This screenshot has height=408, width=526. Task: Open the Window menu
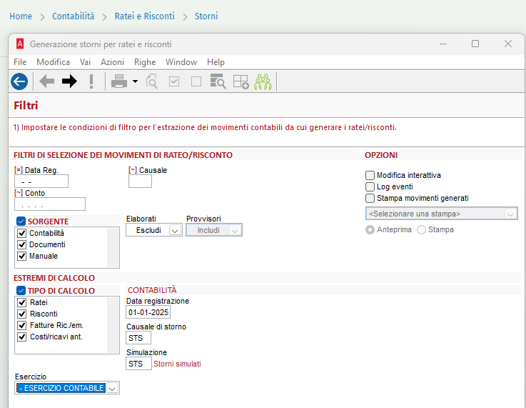pyautogui.click(x=181, y=62)
